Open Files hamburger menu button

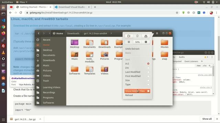point(157,33)
